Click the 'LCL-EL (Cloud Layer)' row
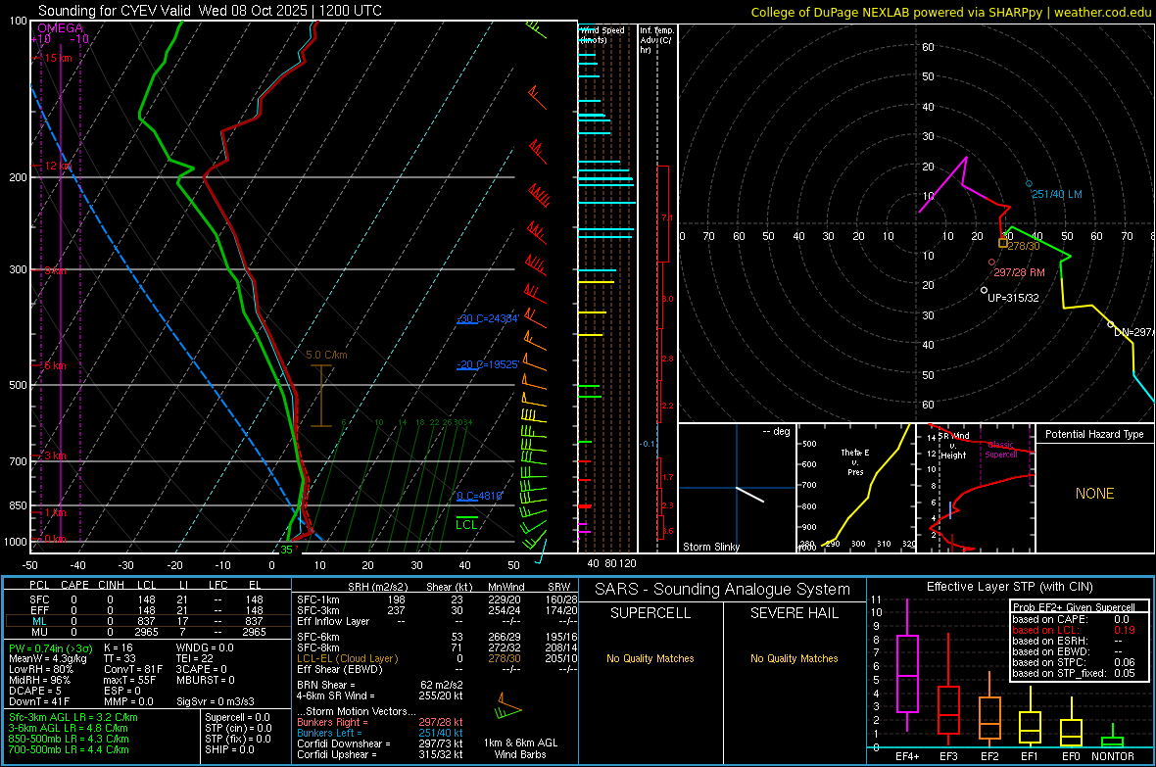The height and width of the screenshot is (767, 1156). [x=438, y=658]
